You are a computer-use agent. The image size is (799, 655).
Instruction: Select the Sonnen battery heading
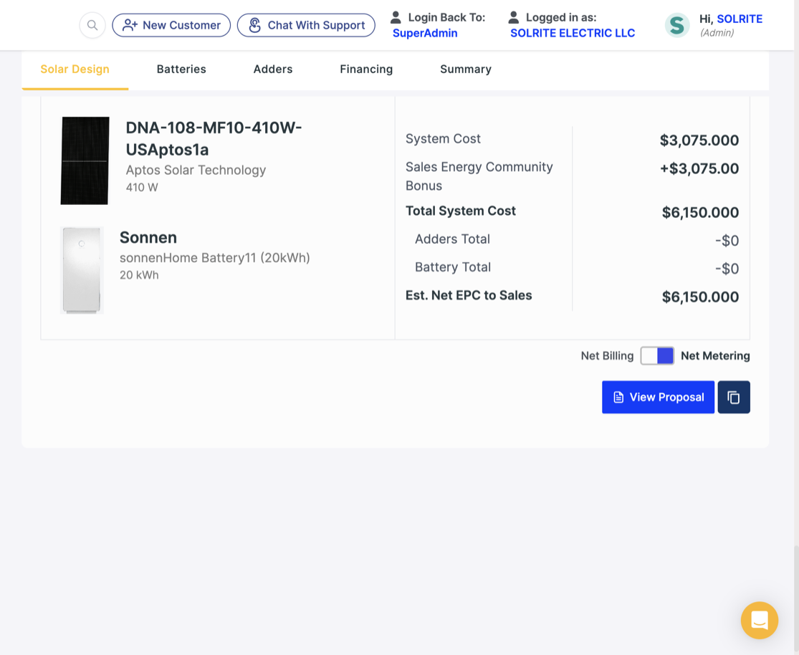(148, 237)
